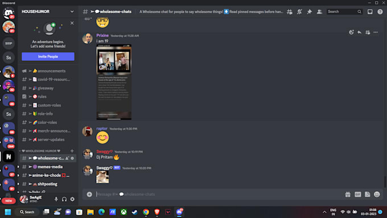Show hidden system tray icons chevron

pyautogui.click(x=324, y=212)
